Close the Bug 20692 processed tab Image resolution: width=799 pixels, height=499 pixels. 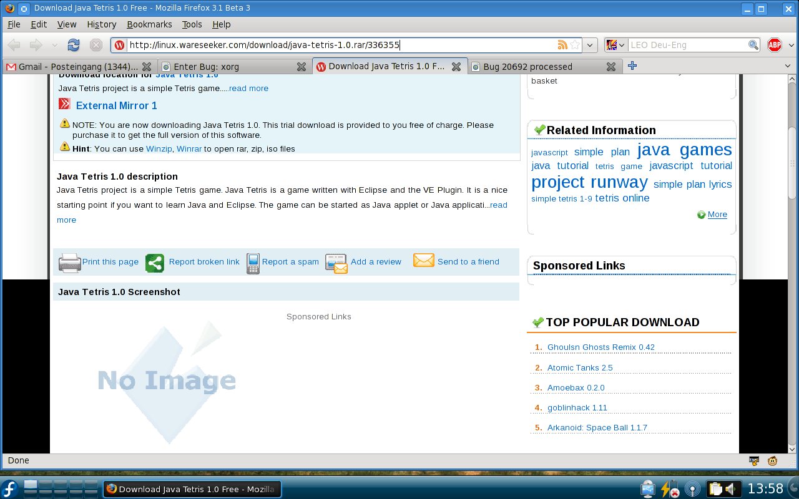[611, 67]
